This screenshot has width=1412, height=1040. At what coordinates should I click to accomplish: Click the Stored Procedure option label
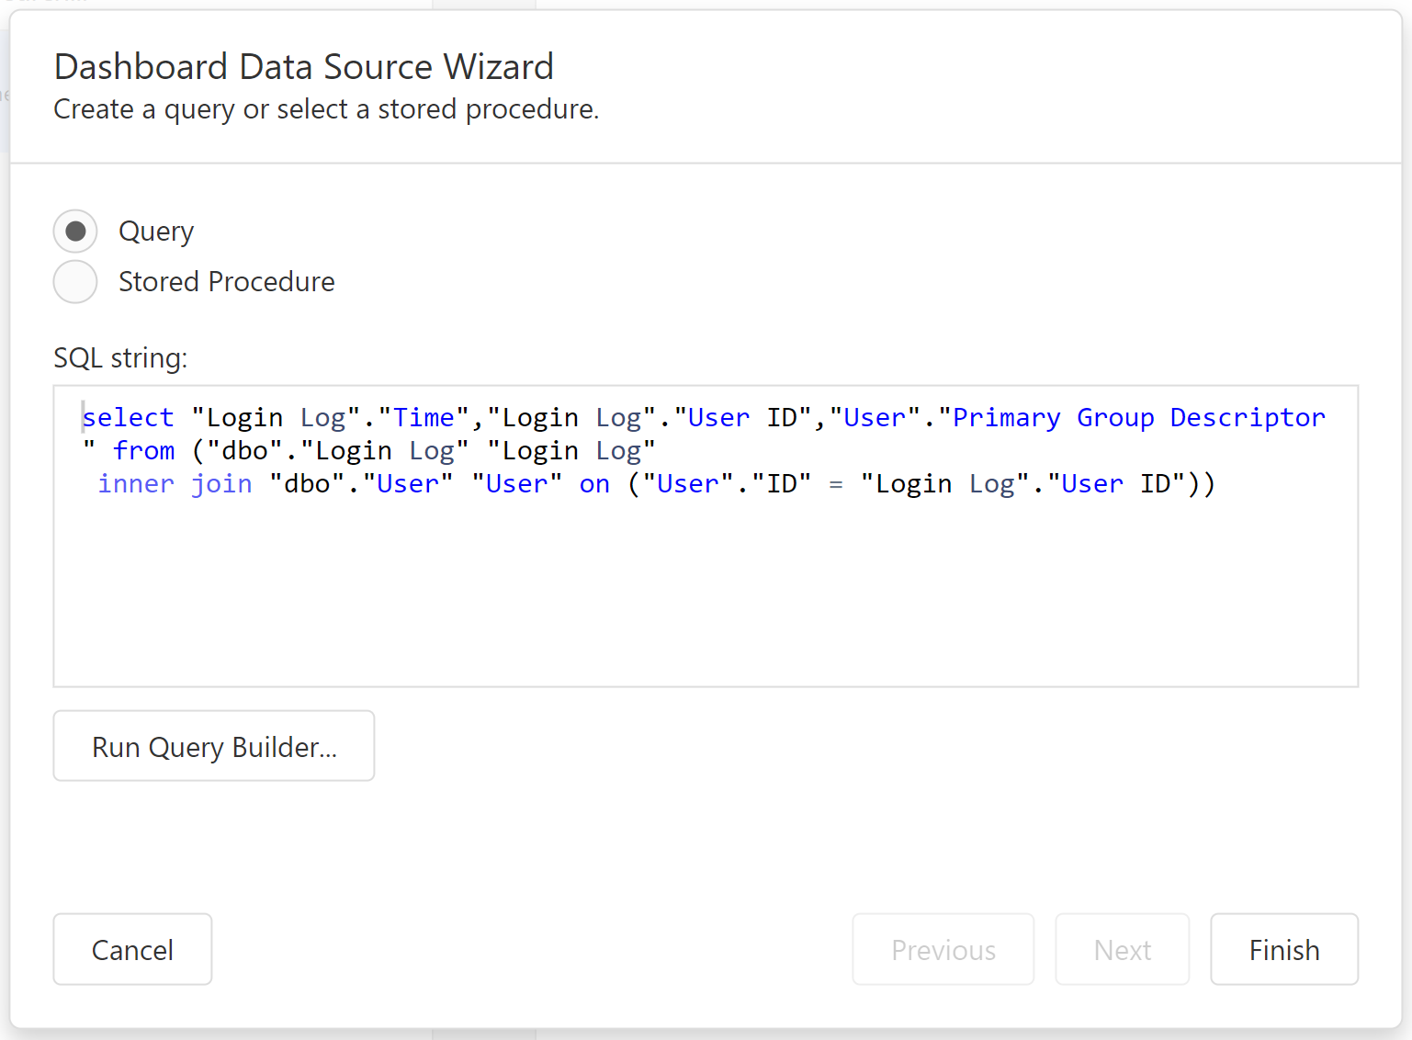[x=226, y=282]
